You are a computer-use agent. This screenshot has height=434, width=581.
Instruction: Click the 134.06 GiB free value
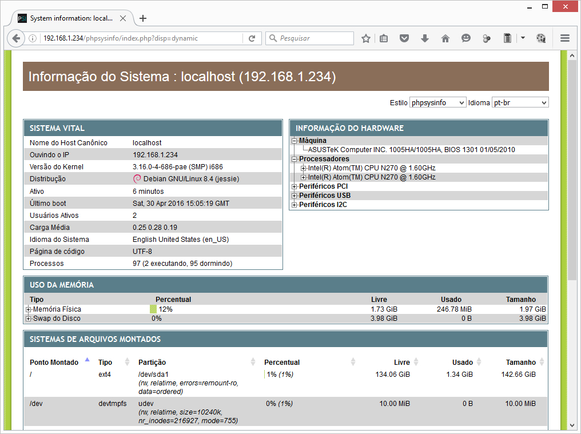392,375
